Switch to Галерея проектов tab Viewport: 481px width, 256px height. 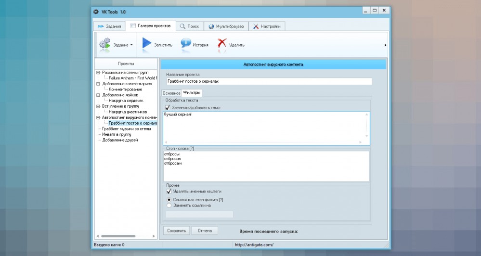click(151, 26)
